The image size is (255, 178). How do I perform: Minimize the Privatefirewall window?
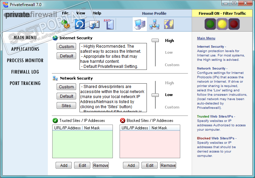click(x=226, y=3)
